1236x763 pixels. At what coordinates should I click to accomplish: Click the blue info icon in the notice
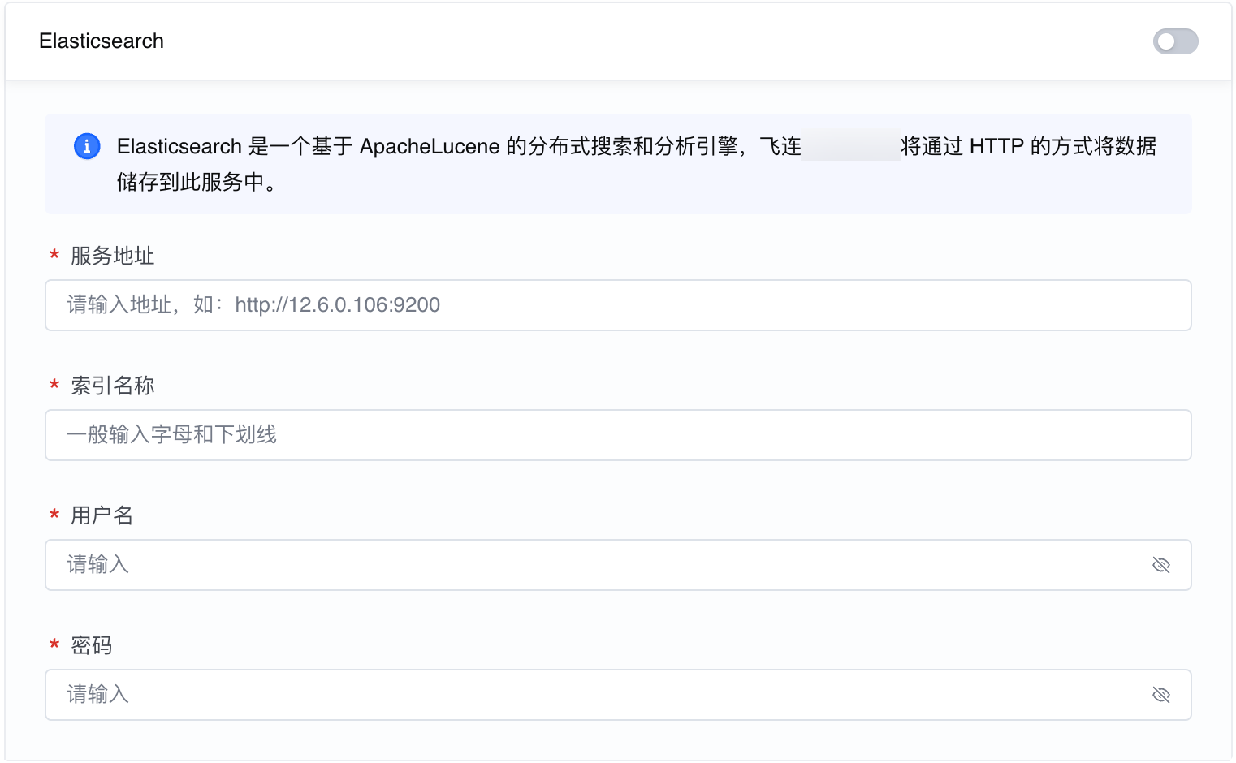(x=87, y=146)
